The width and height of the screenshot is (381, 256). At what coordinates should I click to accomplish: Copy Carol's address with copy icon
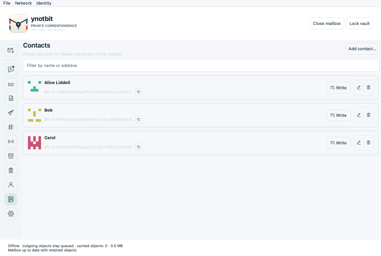coord(139,147)
